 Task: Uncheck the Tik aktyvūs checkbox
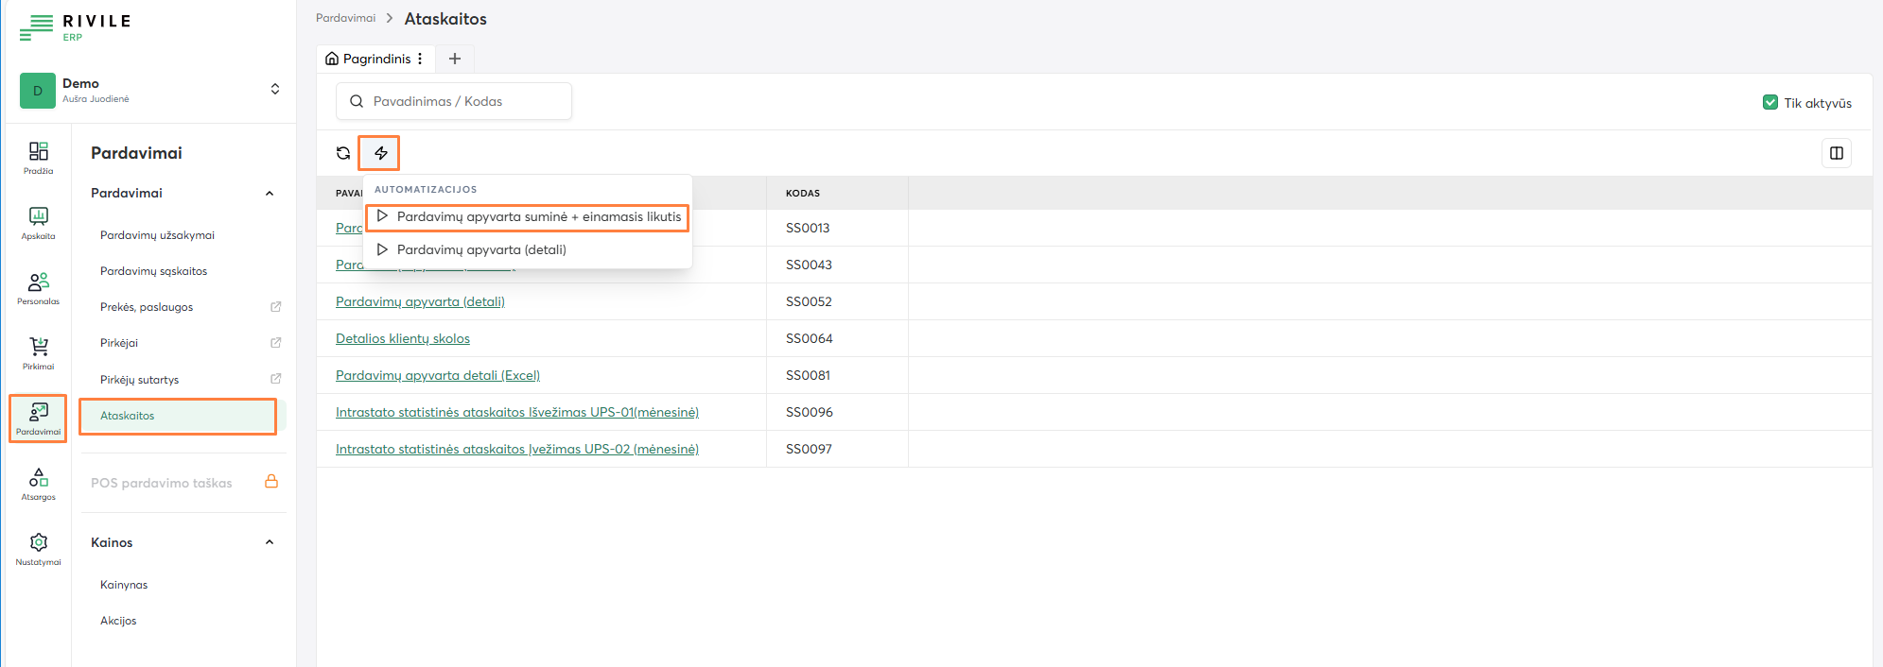pyautogui.click(x=1770, y=102)
